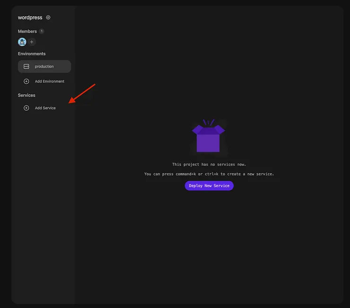Click Add Service in the sidebar

[x=44, y=108]
